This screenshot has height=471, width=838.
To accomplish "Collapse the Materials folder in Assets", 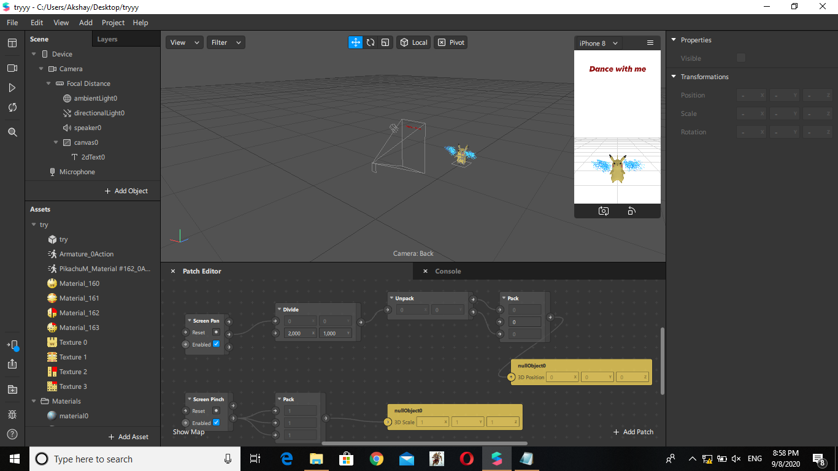I will [x=34, y=401].
